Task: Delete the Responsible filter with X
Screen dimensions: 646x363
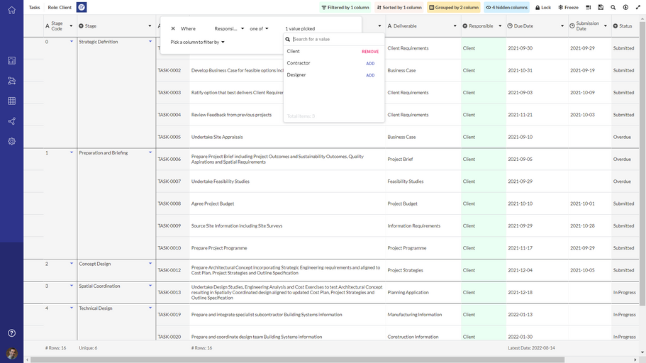Action: tap(173, 29)
